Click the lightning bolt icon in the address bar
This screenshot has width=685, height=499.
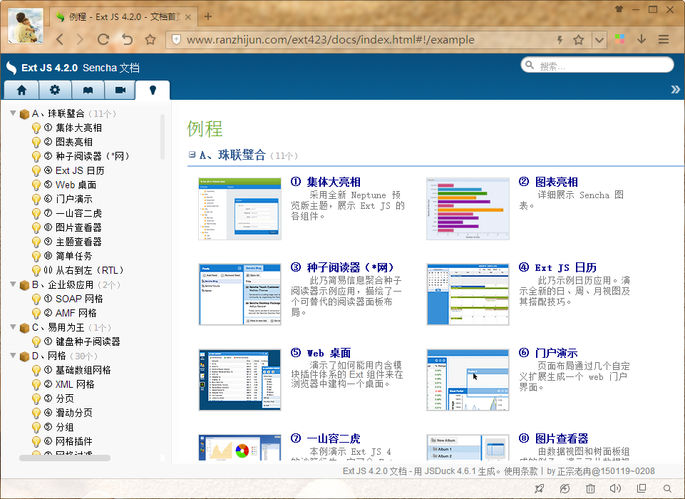pyautogui.click(x=560, y=40)
